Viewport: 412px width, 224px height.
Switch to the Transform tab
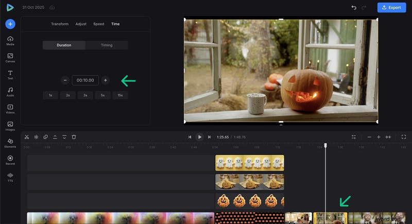pyautogui.click(x=60, y=24)
